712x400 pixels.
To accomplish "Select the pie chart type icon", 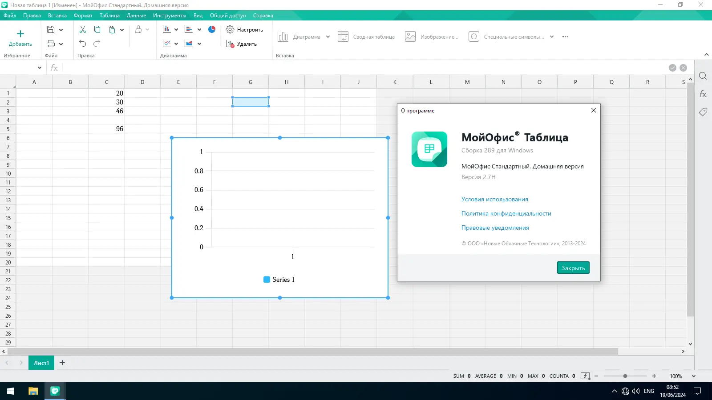I will pyautogui.click(x=212, y=29).
